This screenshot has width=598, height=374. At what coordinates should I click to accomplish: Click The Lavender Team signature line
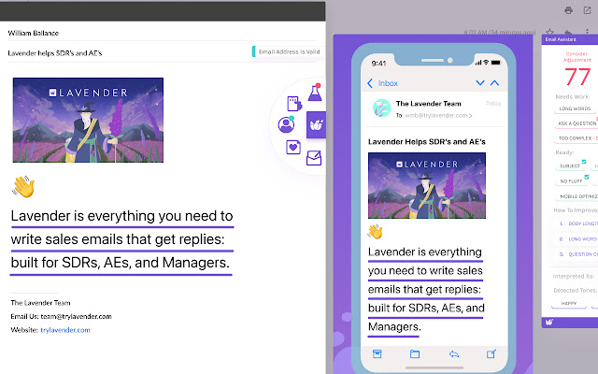click(40, 303)
